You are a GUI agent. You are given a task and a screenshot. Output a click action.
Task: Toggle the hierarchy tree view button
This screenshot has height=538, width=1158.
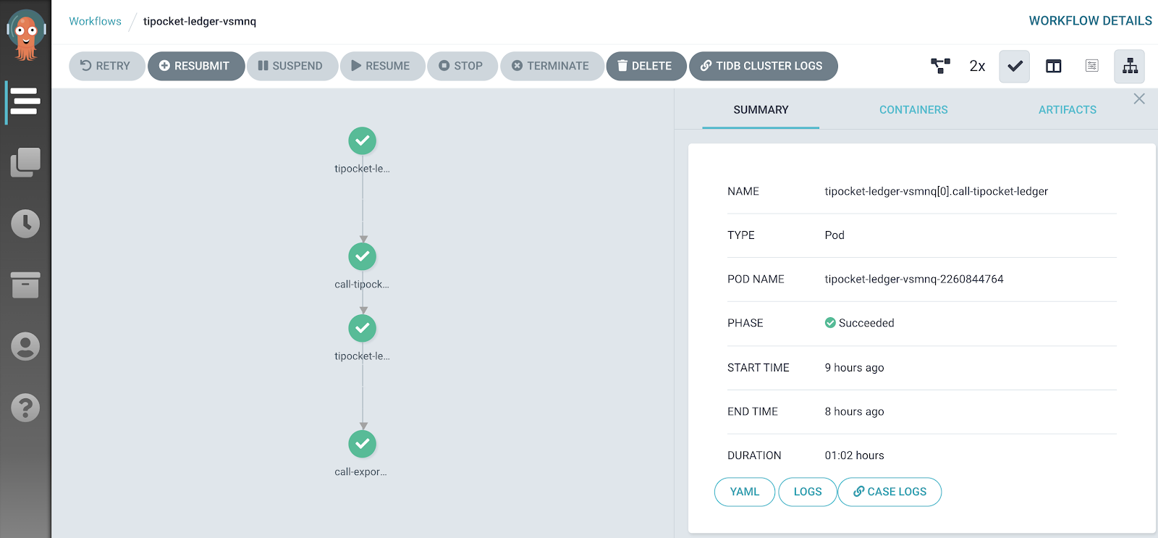[x=1129, y=66]
